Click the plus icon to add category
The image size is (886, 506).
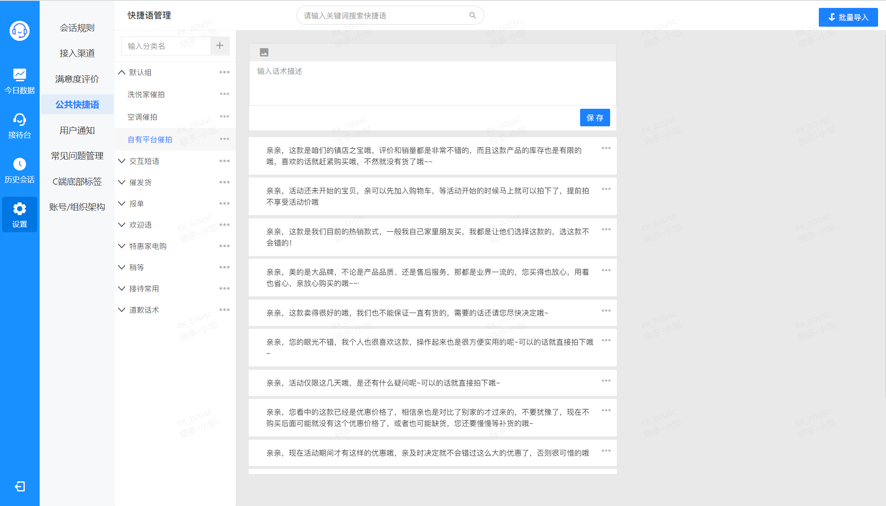(220, 45)
